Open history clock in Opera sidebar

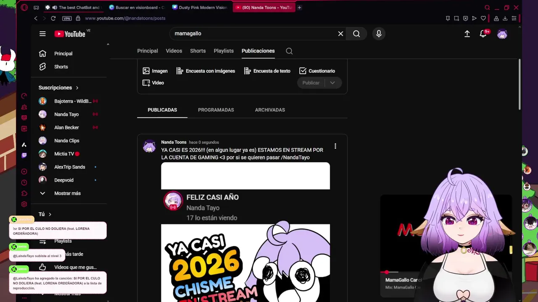pyautogui.click(x=24, y=182)
